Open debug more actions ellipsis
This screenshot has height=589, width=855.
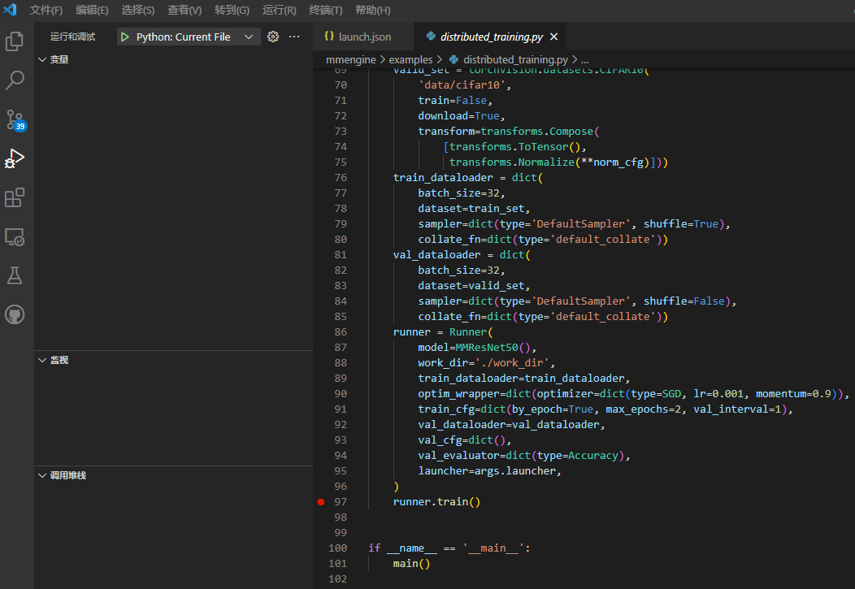coord(294,37)
